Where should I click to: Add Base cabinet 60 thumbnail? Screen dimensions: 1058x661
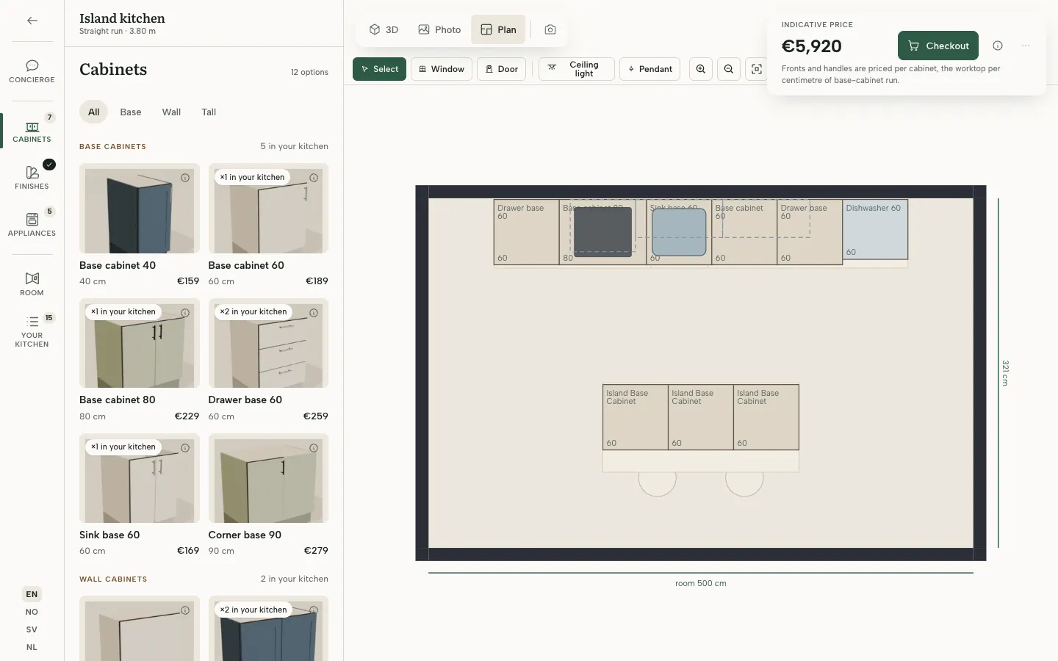(x=268, y=209)
